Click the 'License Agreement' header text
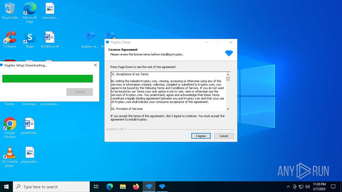342x192 pixels. click(x=123, y=50)
